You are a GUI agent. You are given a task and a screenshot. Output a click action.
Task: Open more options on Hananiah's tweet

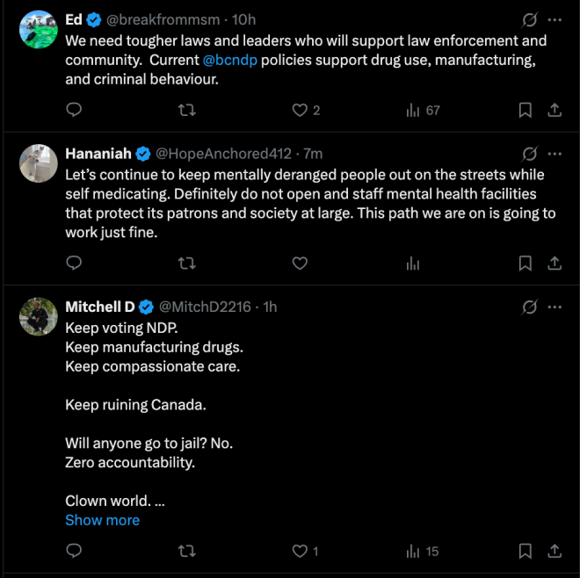coord(555,154)
